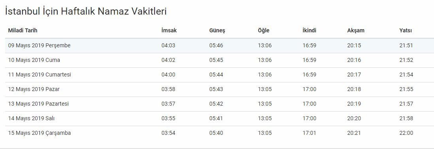Viewport: 434px width, 149px height.
Task: Click the İkindi column header
Action: click(309, 31)
